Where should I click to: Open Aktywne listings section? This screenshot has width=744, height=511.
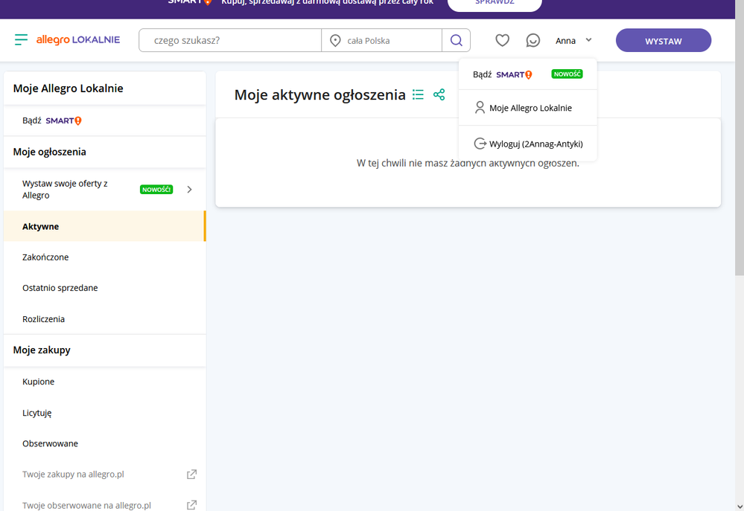(105, 226)
